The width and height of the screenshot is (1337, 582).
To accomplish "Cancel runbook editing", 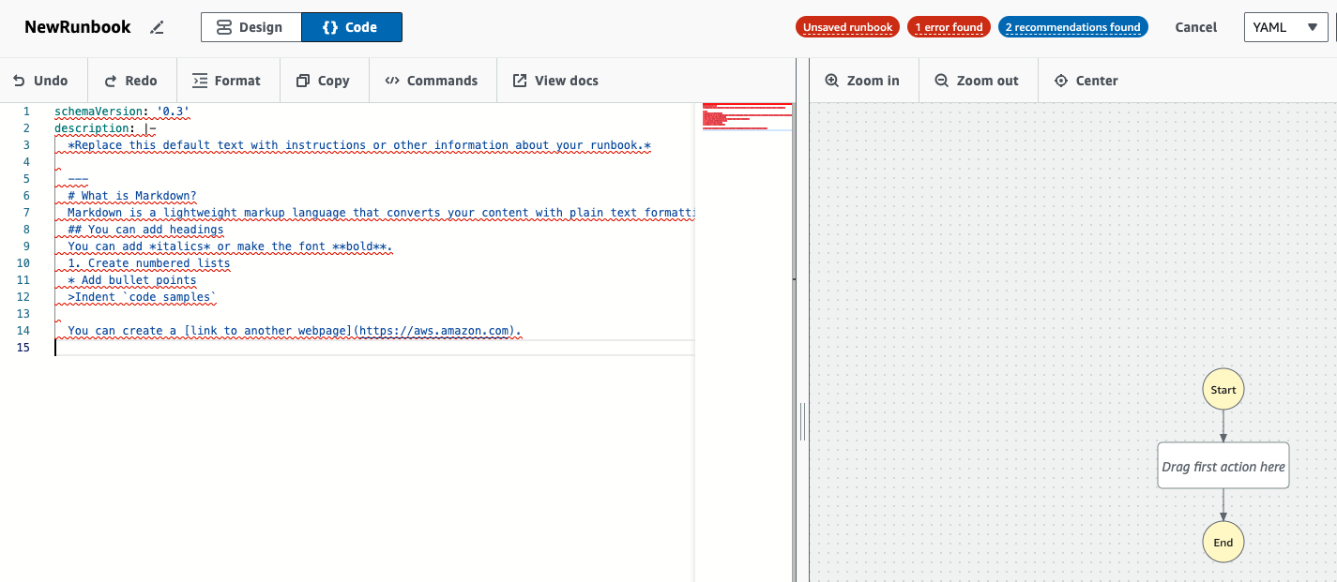I will point(1195,27).
